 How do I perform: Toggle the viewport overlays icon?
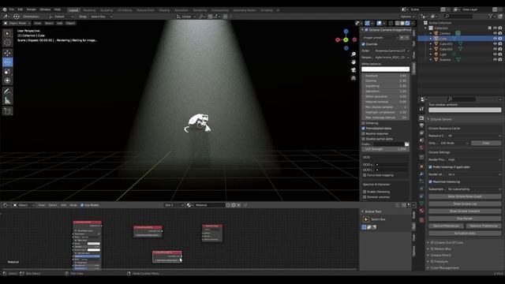[380, 23]
